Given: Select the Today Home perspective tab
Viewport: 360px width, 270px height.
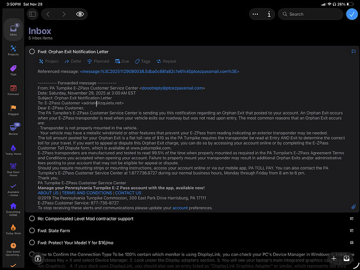Looking at the screenshot, I should pyautogui.click(x=12, y=150).
